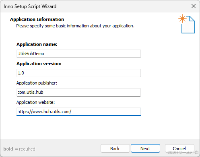Click the orange starburst on the wizard icon
This screenshot has height=157, width=200.
[x=182, y=19]
